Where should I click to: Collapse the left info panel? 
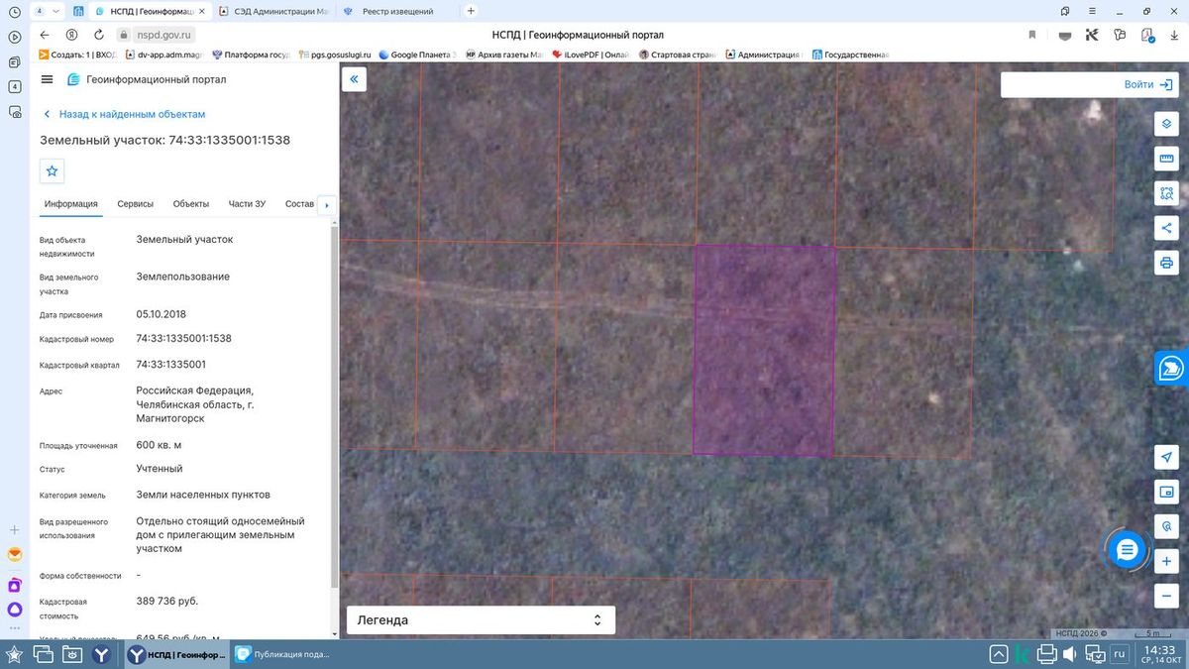pos(354,79)
